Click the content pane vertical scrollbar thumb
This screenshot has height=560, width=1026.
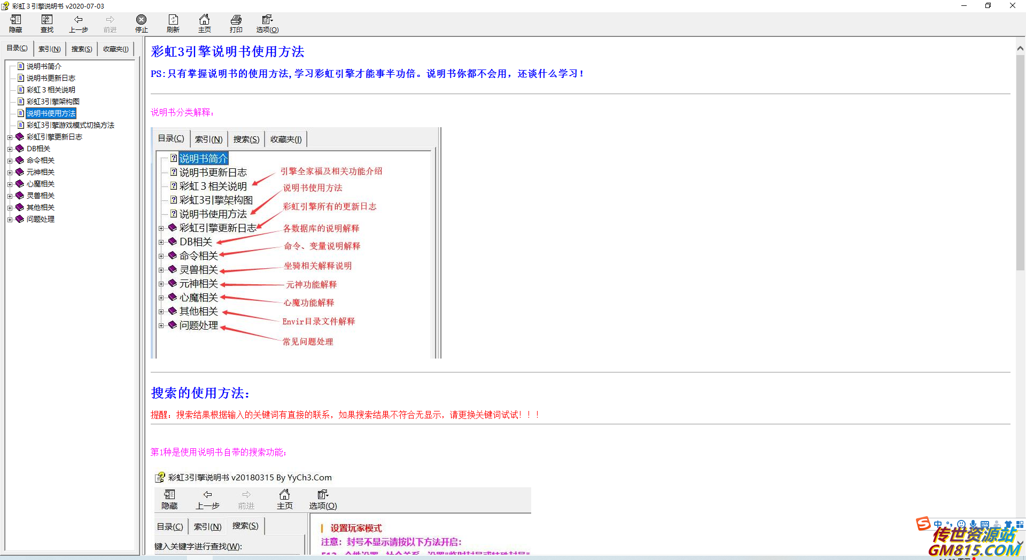point(1020,162)
